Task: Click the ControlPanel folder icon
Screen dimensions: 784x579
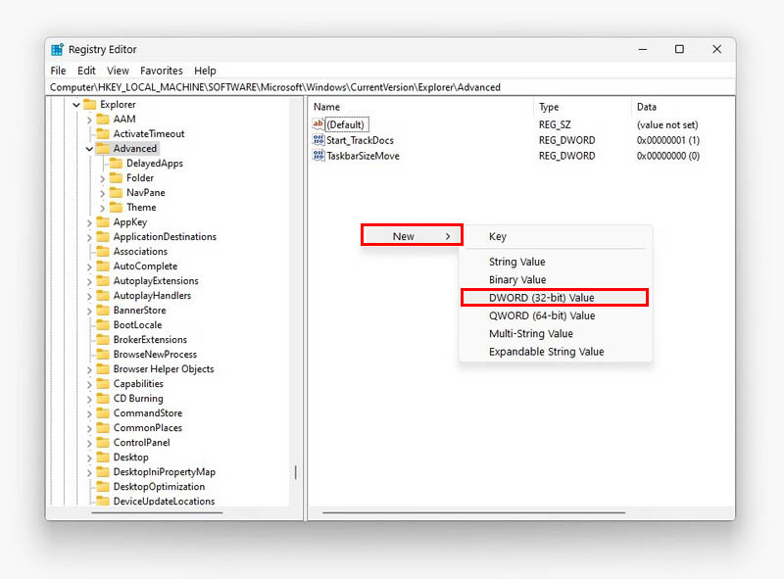Action: [103, 443]
